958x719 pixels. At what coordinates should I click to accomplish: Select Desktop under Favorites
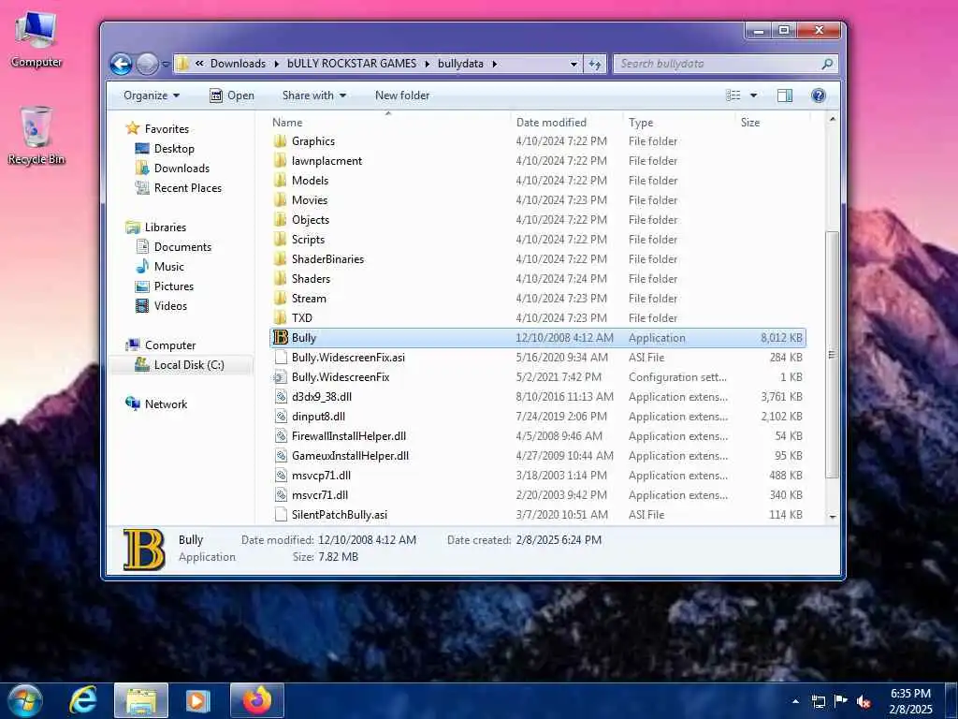[174, 149]
